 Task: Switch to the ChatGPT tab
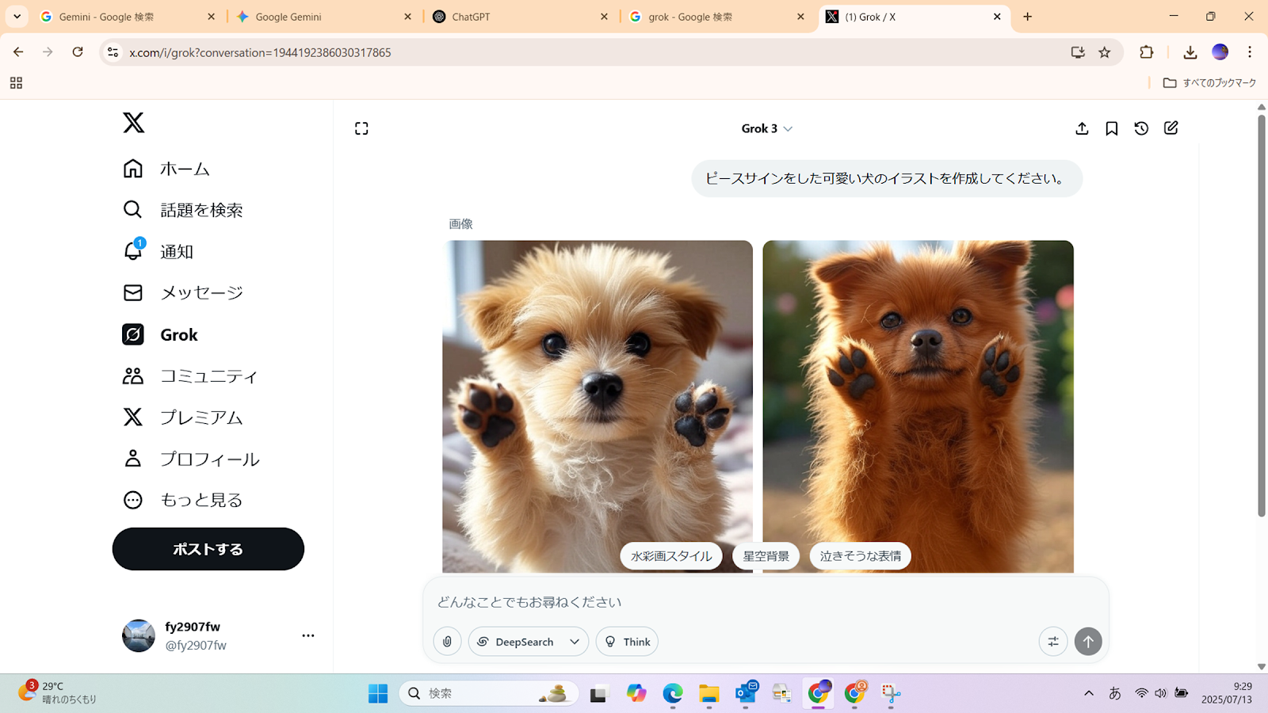[520, 17]
